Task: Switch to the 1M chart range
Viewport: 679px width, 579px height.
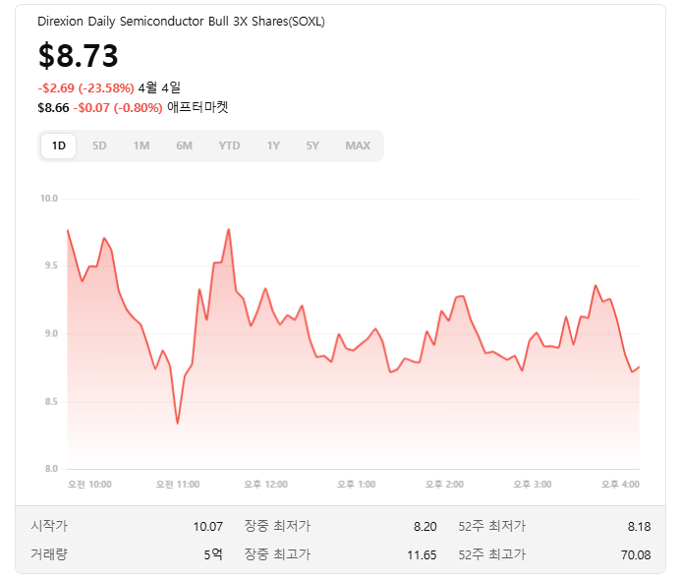Action: tap(141, 145)
